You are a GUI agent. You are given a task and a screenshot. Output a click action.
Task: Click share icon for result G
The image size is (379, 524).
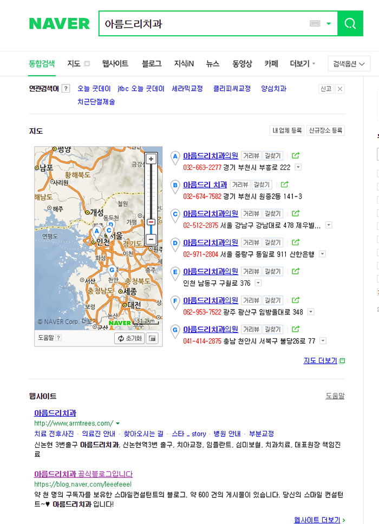(x=296, y=329)
